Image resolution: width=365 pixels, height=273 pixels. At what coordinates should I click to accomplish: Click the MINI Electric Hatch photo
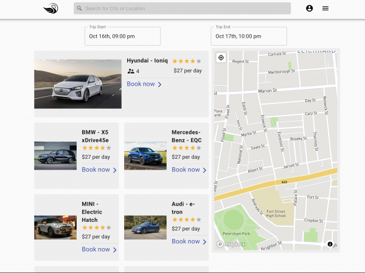(55, 227)
